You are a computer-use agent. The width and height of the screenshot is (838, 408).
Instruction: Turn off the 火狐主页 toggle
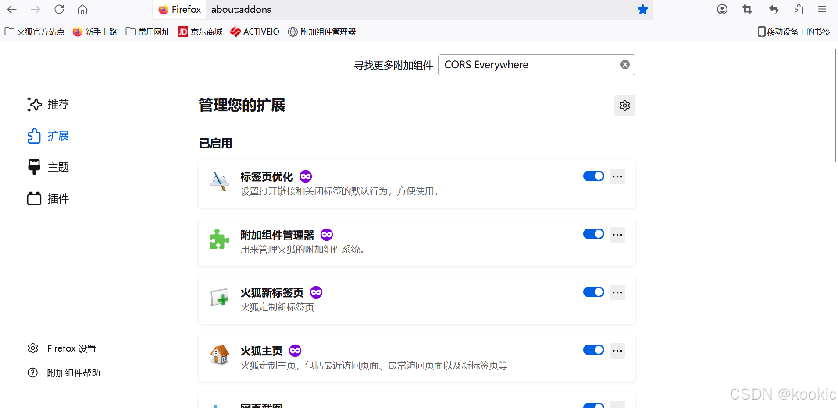(594, 350)
